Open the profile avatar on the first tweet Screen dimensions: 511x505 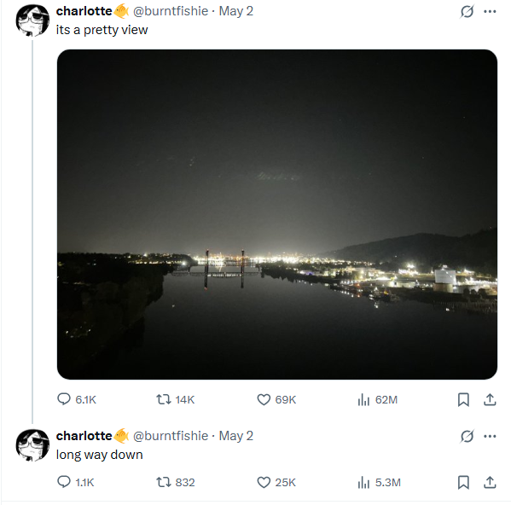click(x=32, y=20)
